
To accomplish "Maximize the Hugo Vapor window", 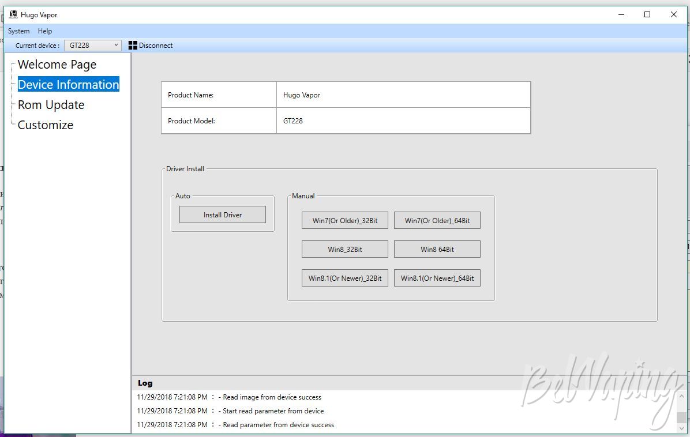I will point(647,14).
